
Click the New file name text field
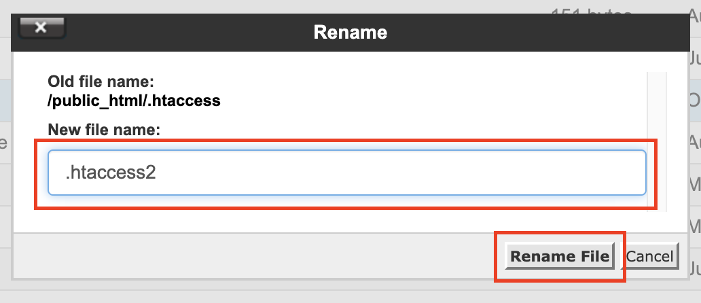coord(346,173)
